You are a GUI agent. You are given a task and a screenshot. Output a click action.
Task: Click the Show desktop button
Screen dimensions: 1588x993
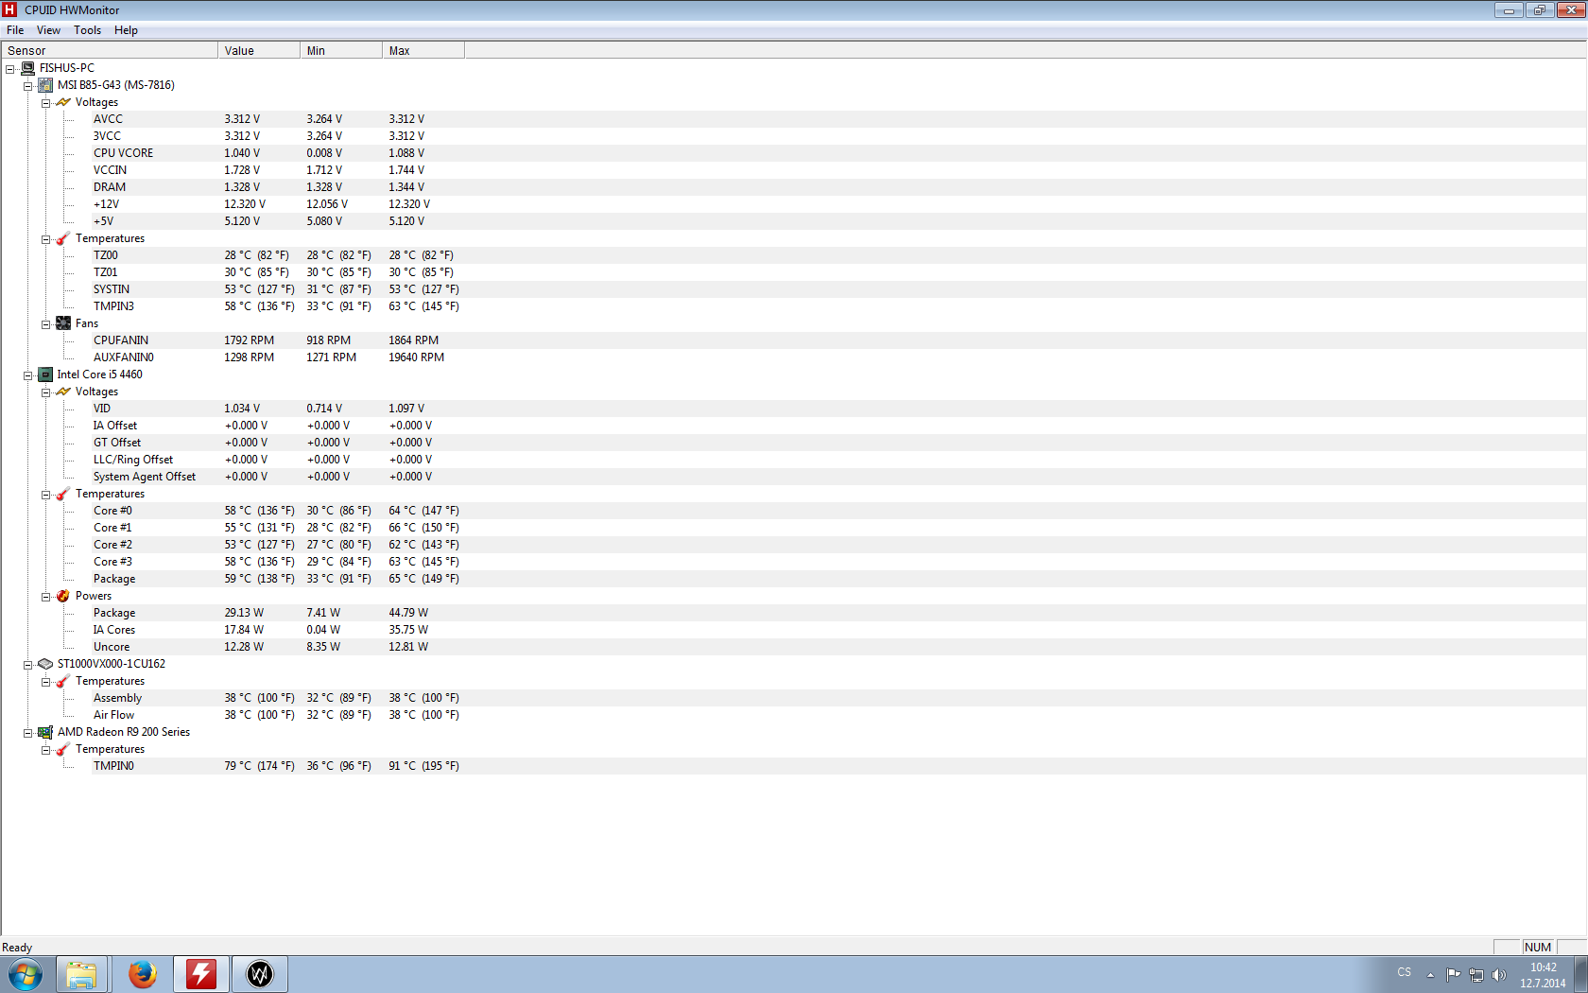click(1580, 974)
